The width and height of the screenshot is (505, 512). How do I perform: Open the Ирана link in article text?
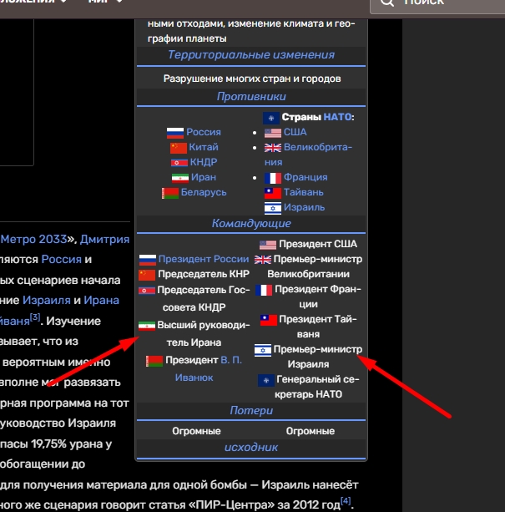pos(102,301)
